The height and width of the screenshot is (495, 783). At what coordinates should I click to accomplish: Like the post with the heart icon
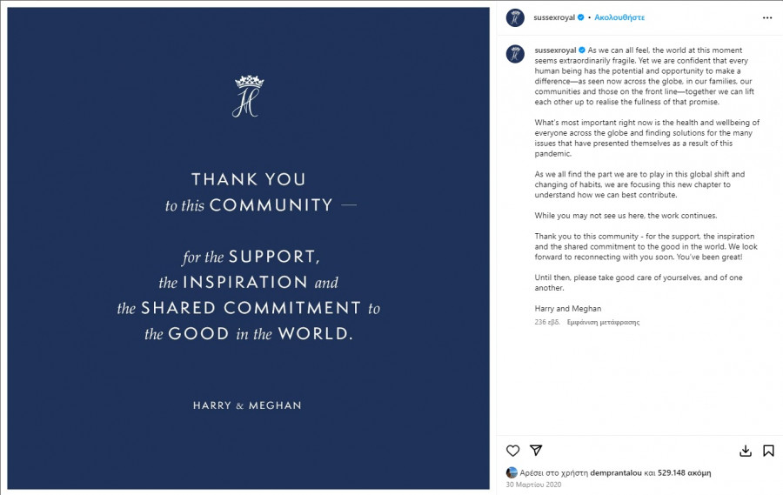click(513, 451)
